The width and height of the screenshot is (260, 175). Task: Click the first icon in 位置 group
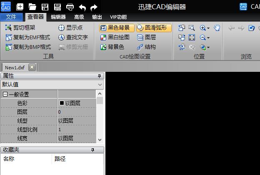tap(182, 28)
